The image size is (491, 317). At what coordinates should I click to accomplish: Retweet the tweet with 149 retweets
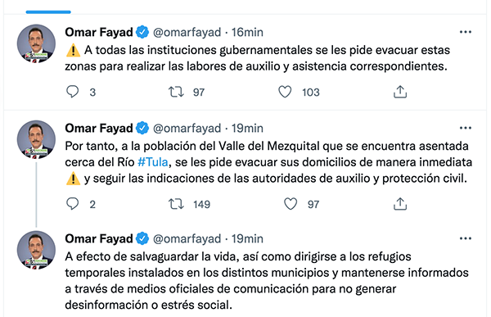176,204
